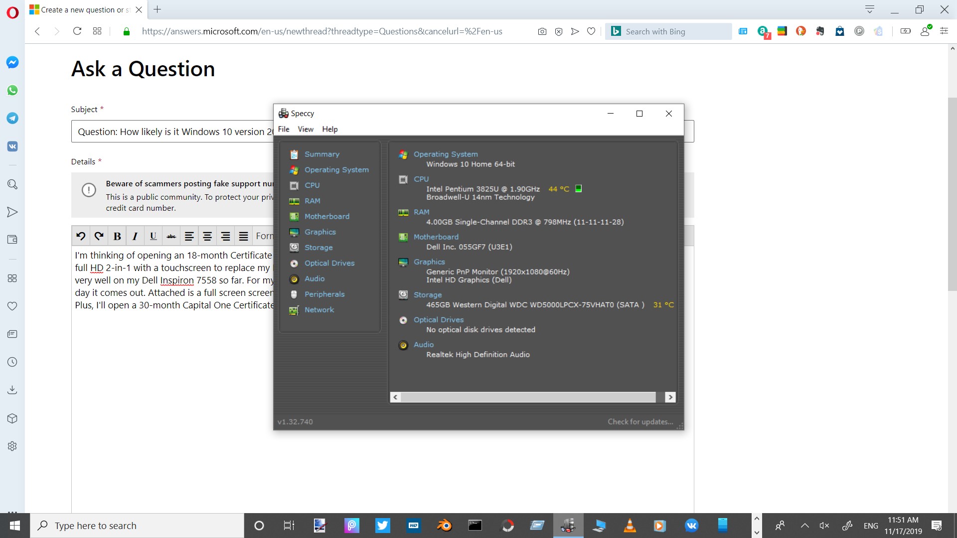Click the Speccy horizontal scrollbar thumb
The image size is (957, 538).
528,397
